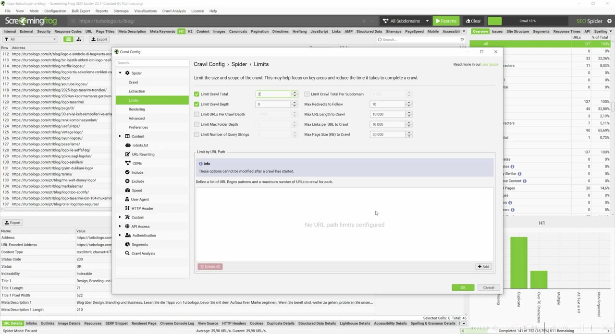Expand the Custom tree node
This screenshot has width=615, height=334.
[x=120, y=217]
